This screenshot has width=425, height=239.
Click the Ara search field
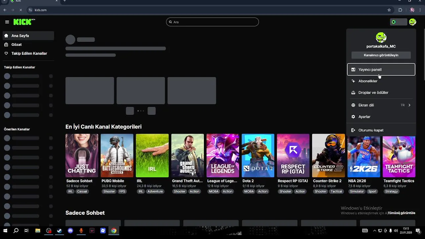click(212, 22)
